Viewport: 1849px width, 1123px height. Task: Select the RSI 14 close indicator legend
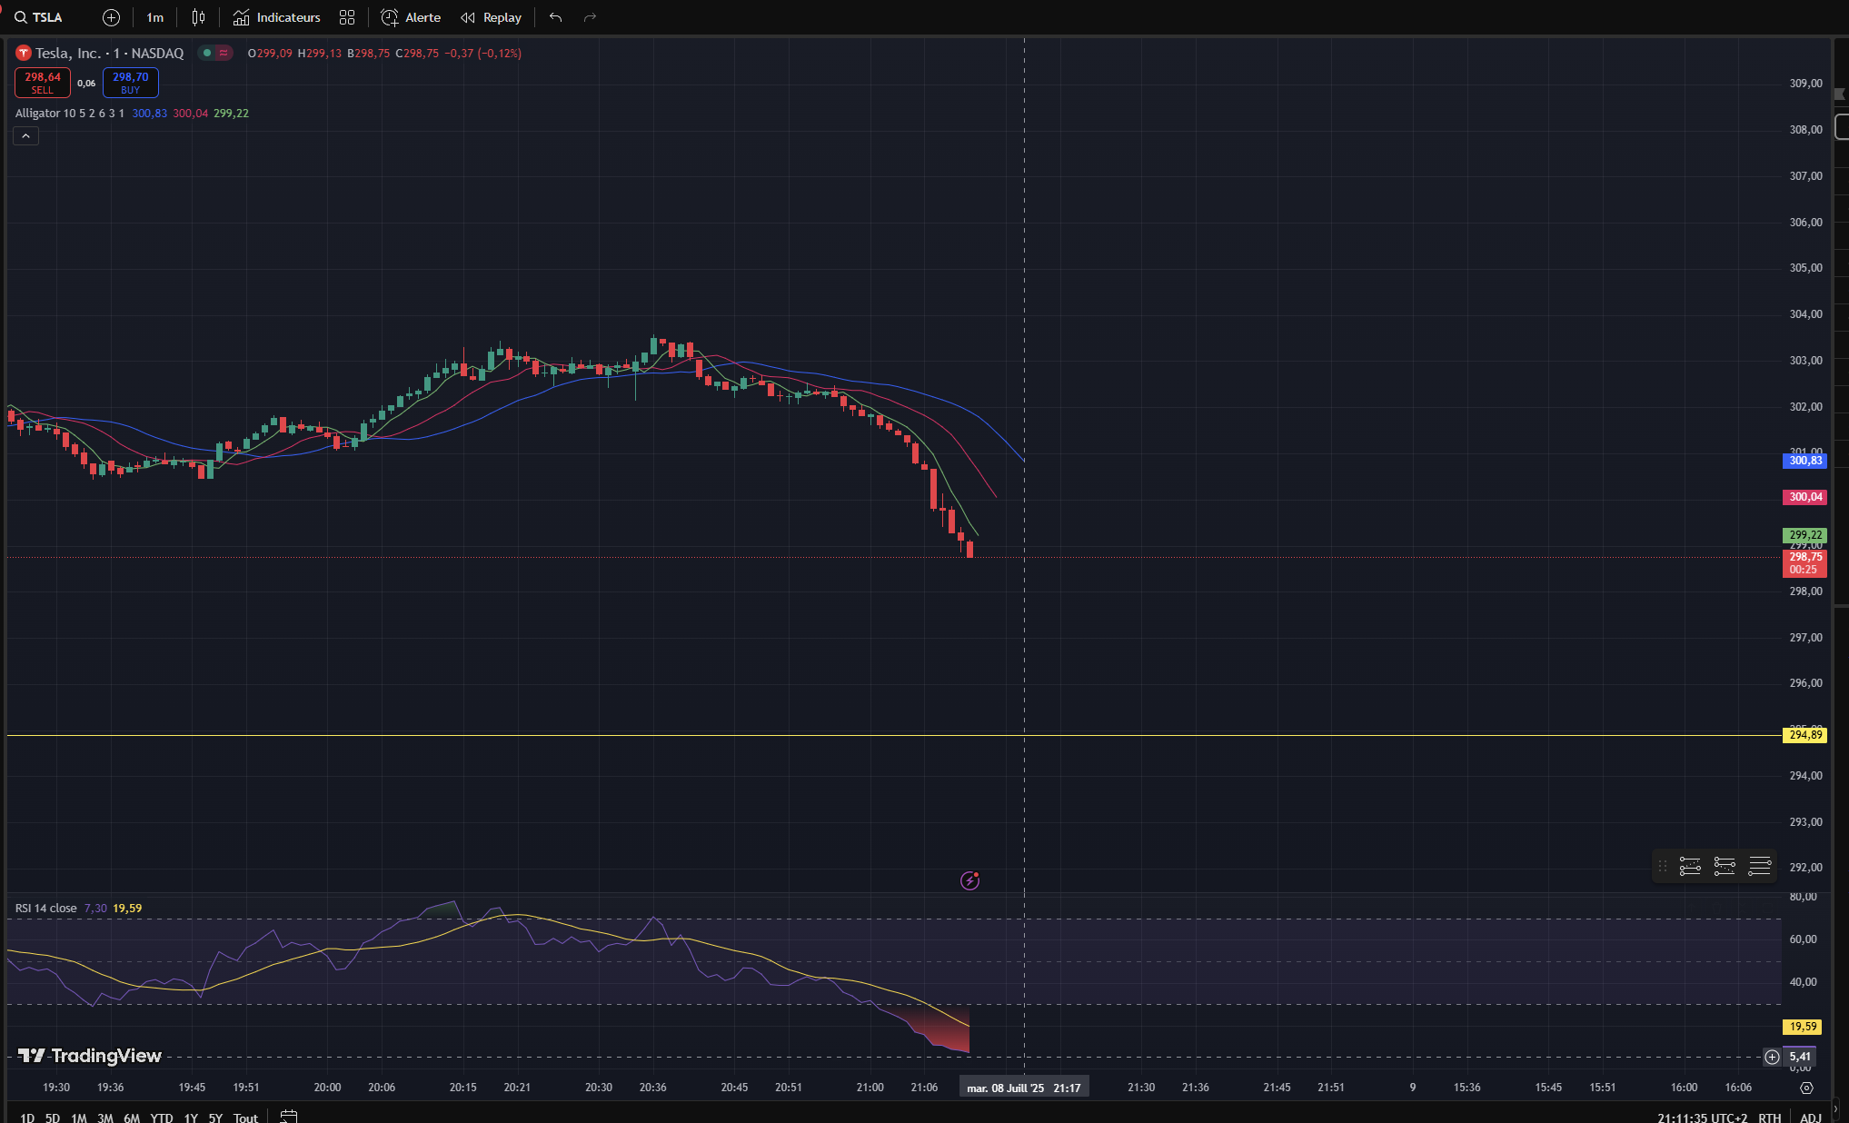(x=46, y=909)
